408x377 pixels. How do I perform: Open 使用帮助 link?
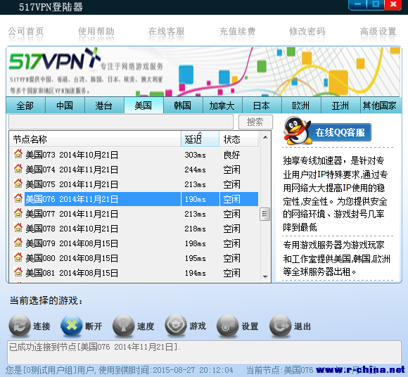tap(96, 32)
